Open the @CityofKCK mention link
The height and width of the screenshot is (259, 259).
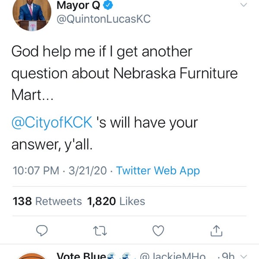pos(52,122)
